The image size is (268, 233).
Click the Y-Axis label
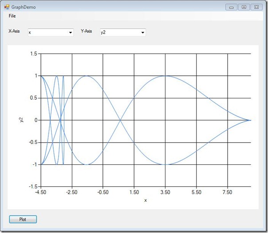(87, 31)
